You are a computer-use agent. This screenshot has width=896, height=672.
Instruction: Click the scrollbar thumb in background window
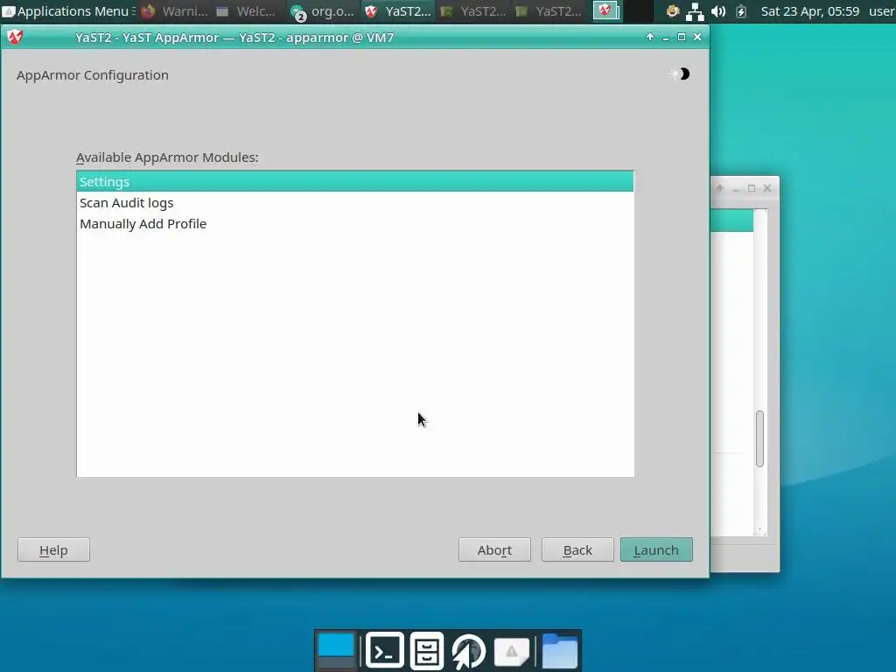(759, 439)
